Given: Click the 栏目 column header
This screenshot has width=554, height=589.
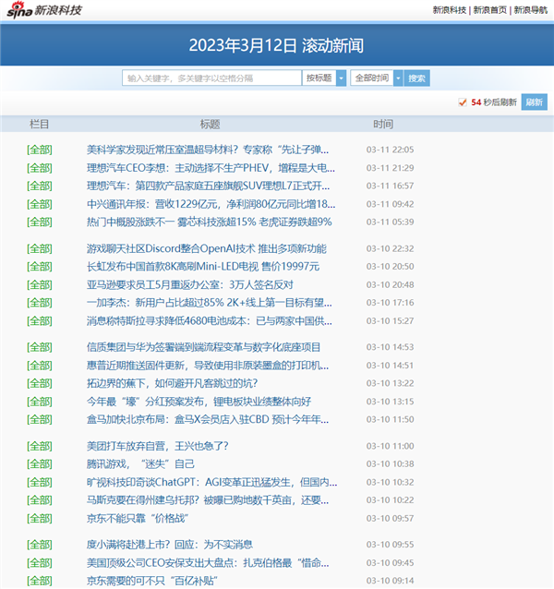Looking at the screenshot, I should click(x=39, y=125).
